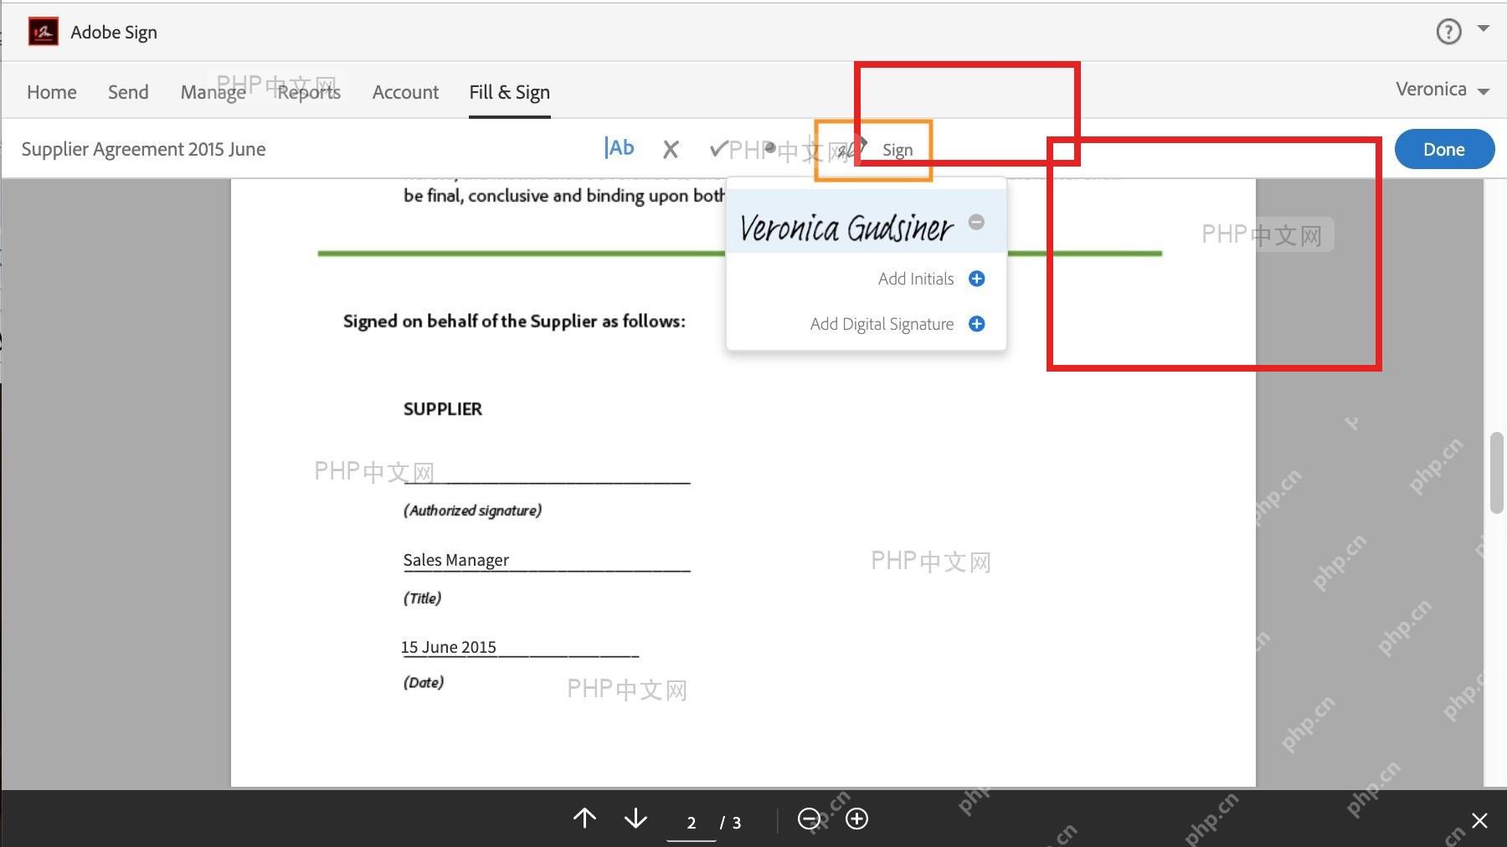Open the Veronica user menu

pyautogui.click(x=1442, y=90)
